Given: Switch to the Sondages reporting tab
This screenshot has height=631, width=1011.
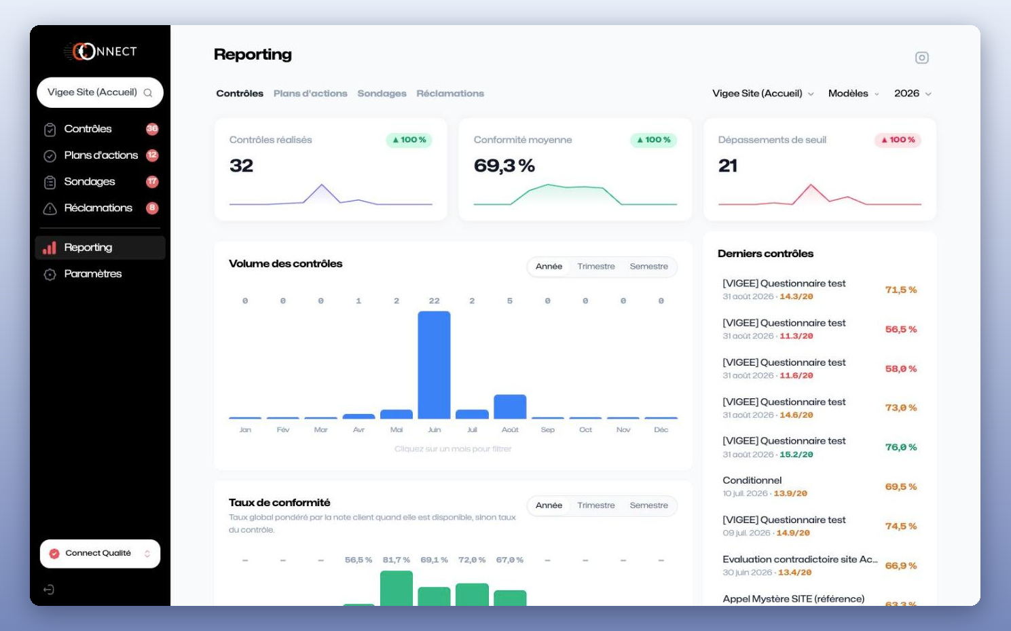Looking at the screenshot, I should pos(382,94).
